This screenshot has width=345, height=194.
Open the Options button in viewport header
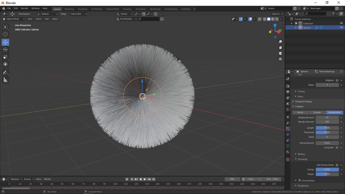[x=277, y=14]
